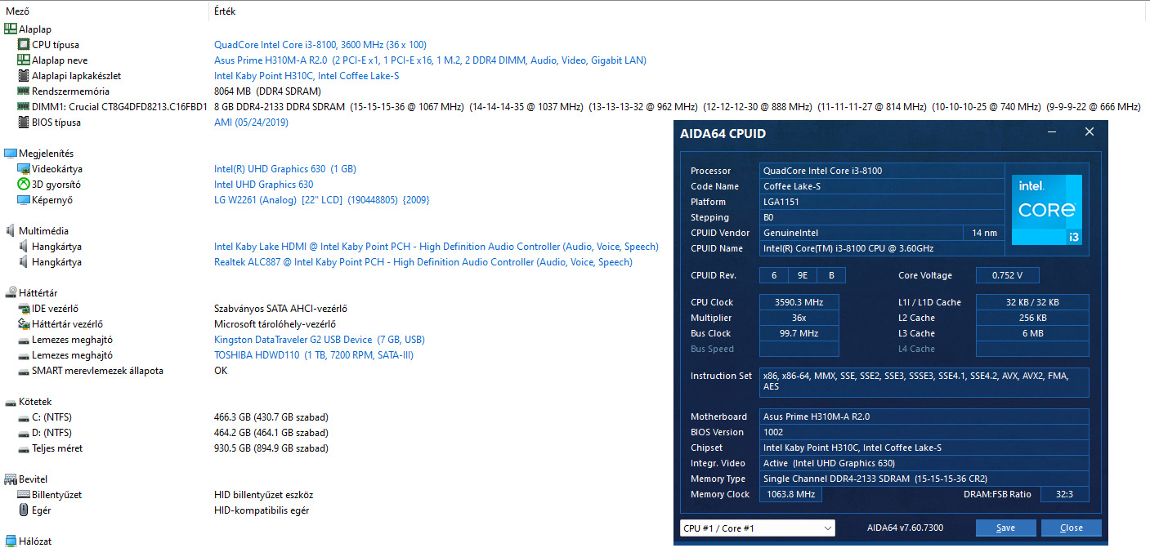1150x548 pixels.
Task: Click the Bevitel input category icon
Action: pos(11,479)
